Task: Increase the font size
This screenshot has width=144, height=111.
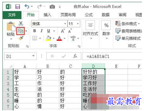Action: pos(63,31)
